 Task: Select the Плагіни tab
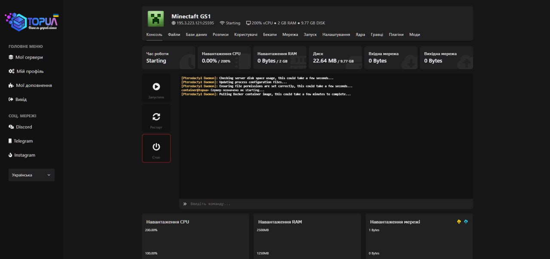click(396, 35)
